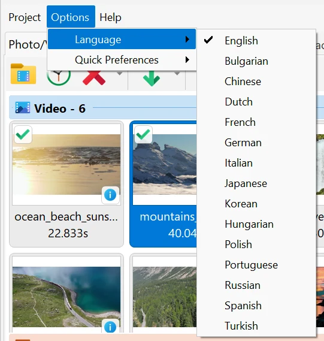
Task: Expand the Quick Preferences arrow
Action: 187,60
